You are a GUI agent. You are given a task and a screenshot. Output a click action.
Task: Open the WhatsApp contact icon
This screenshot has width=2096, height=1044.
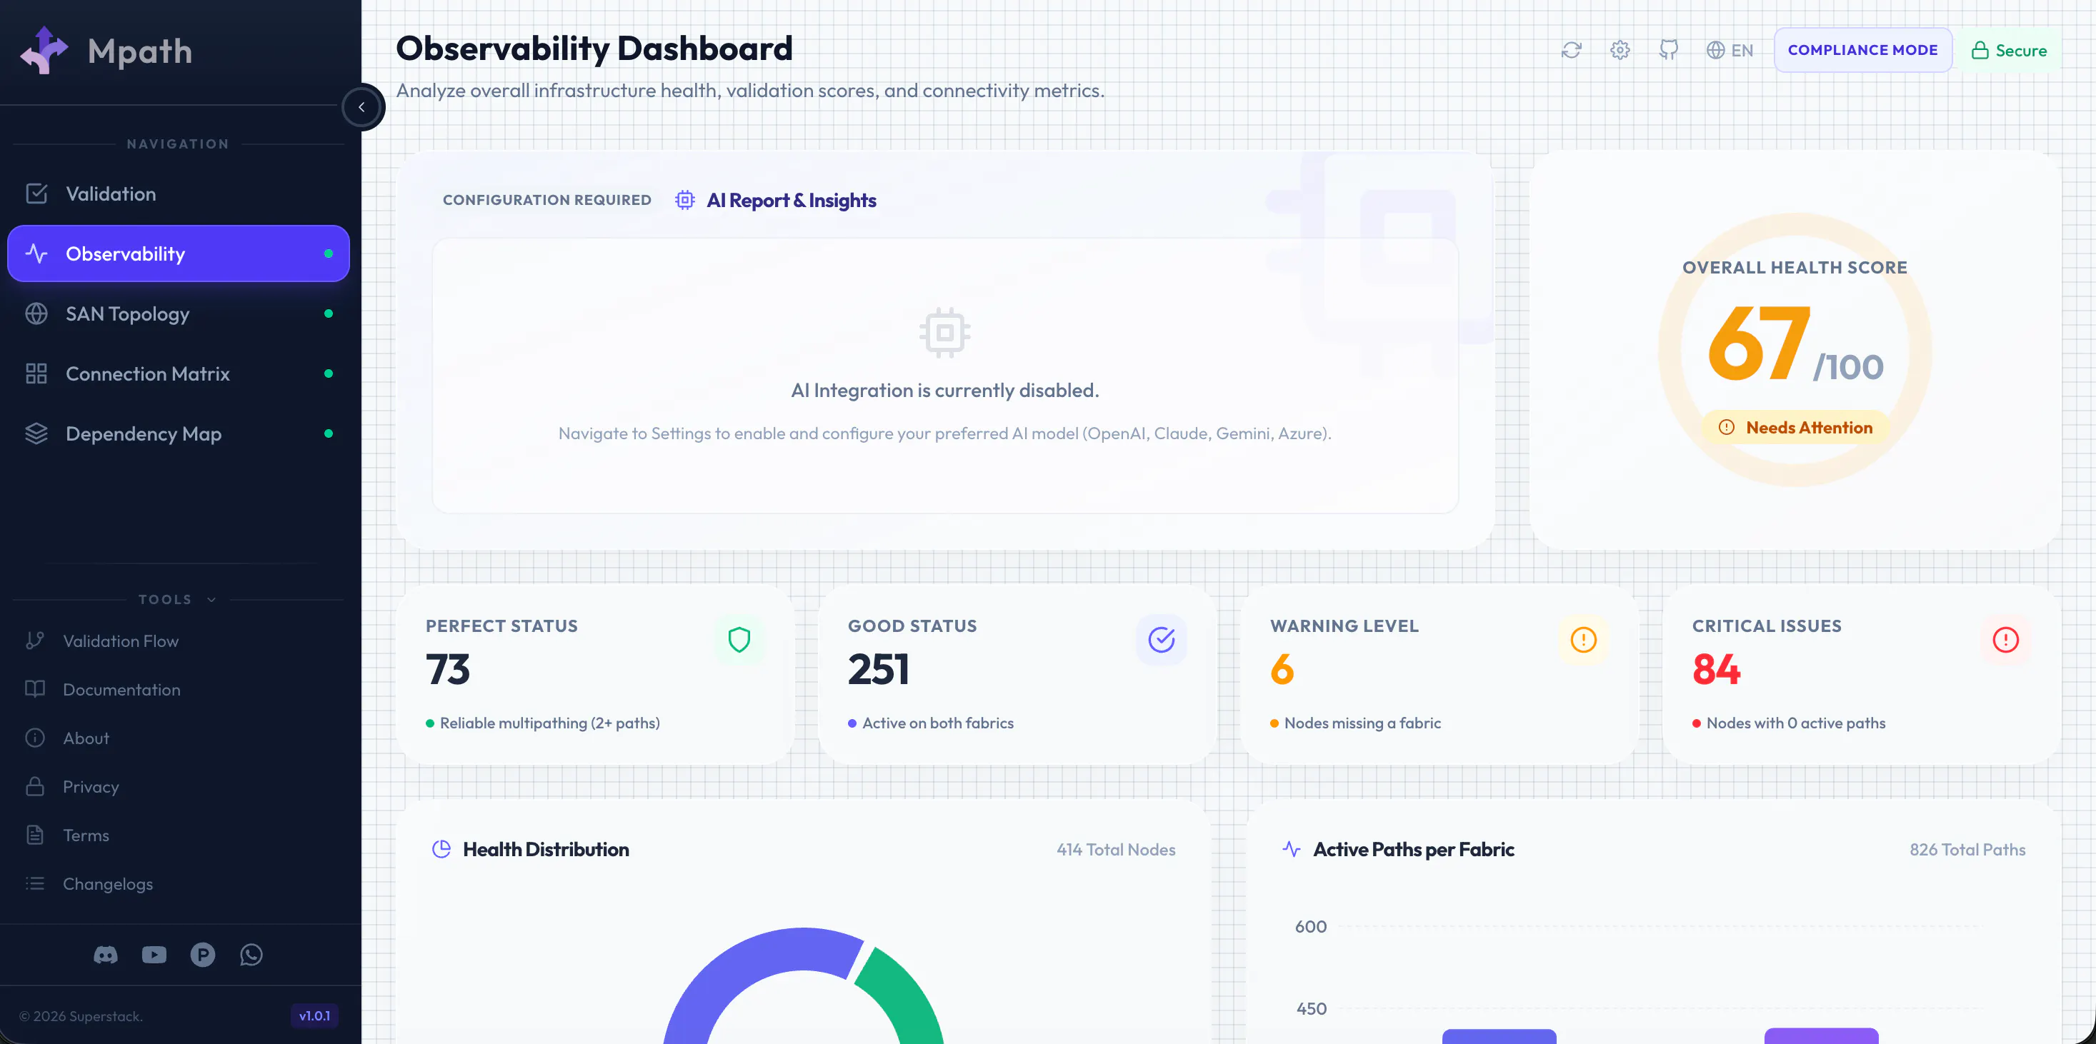click(251, 955)
